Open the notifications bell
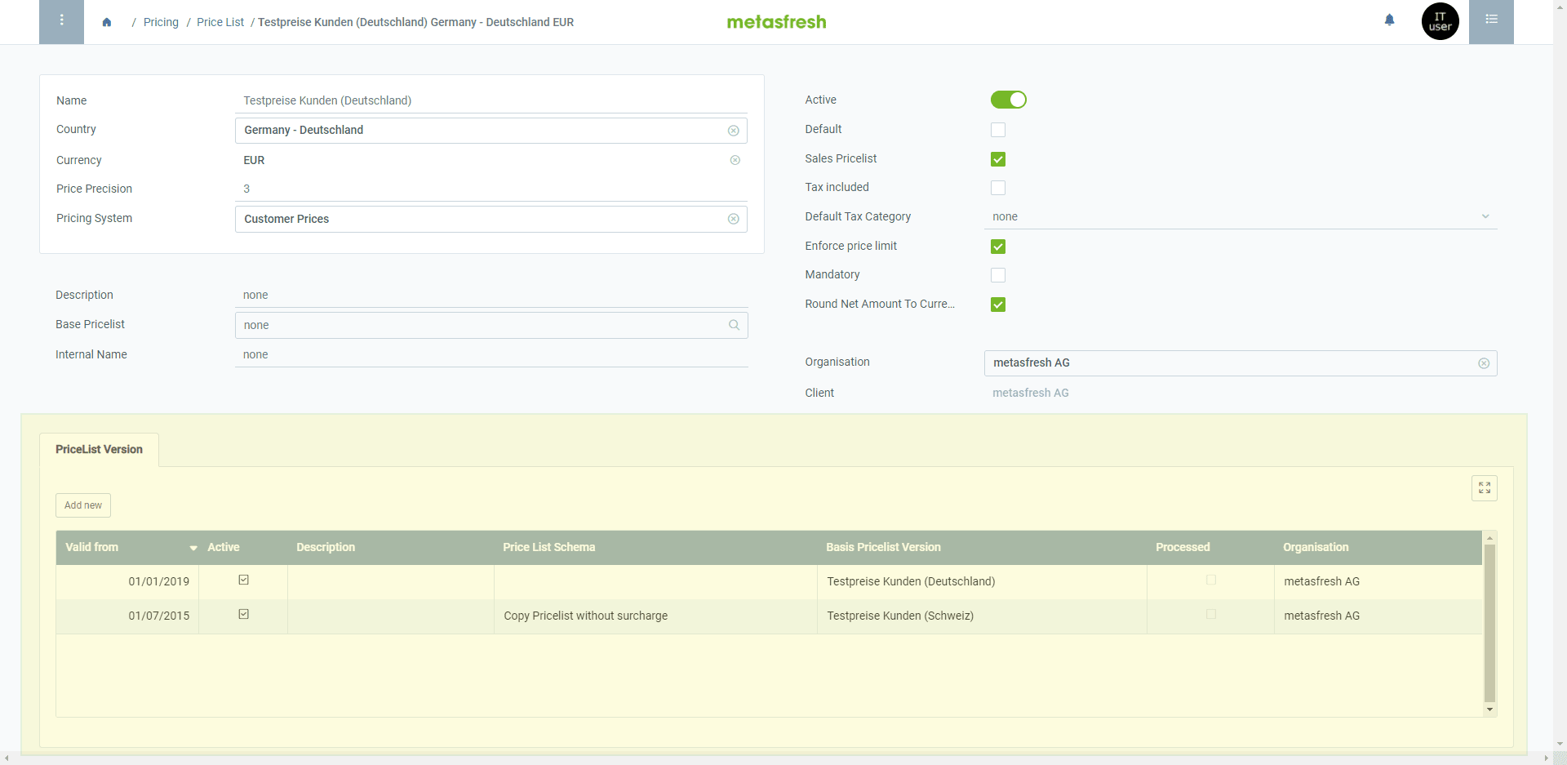Viewport: 1567px width, 765px height. tap(1389, 20)
